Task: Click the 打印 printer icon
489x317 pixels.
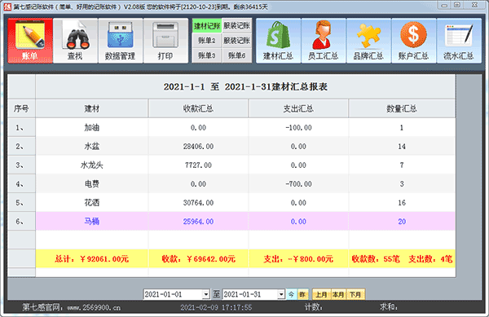Action: (x=165, y=41)
